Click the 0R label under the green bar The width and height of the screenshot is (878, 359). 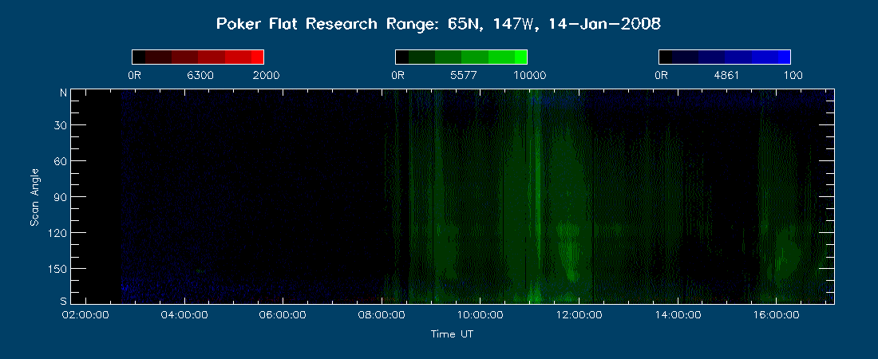coord(397,76)
